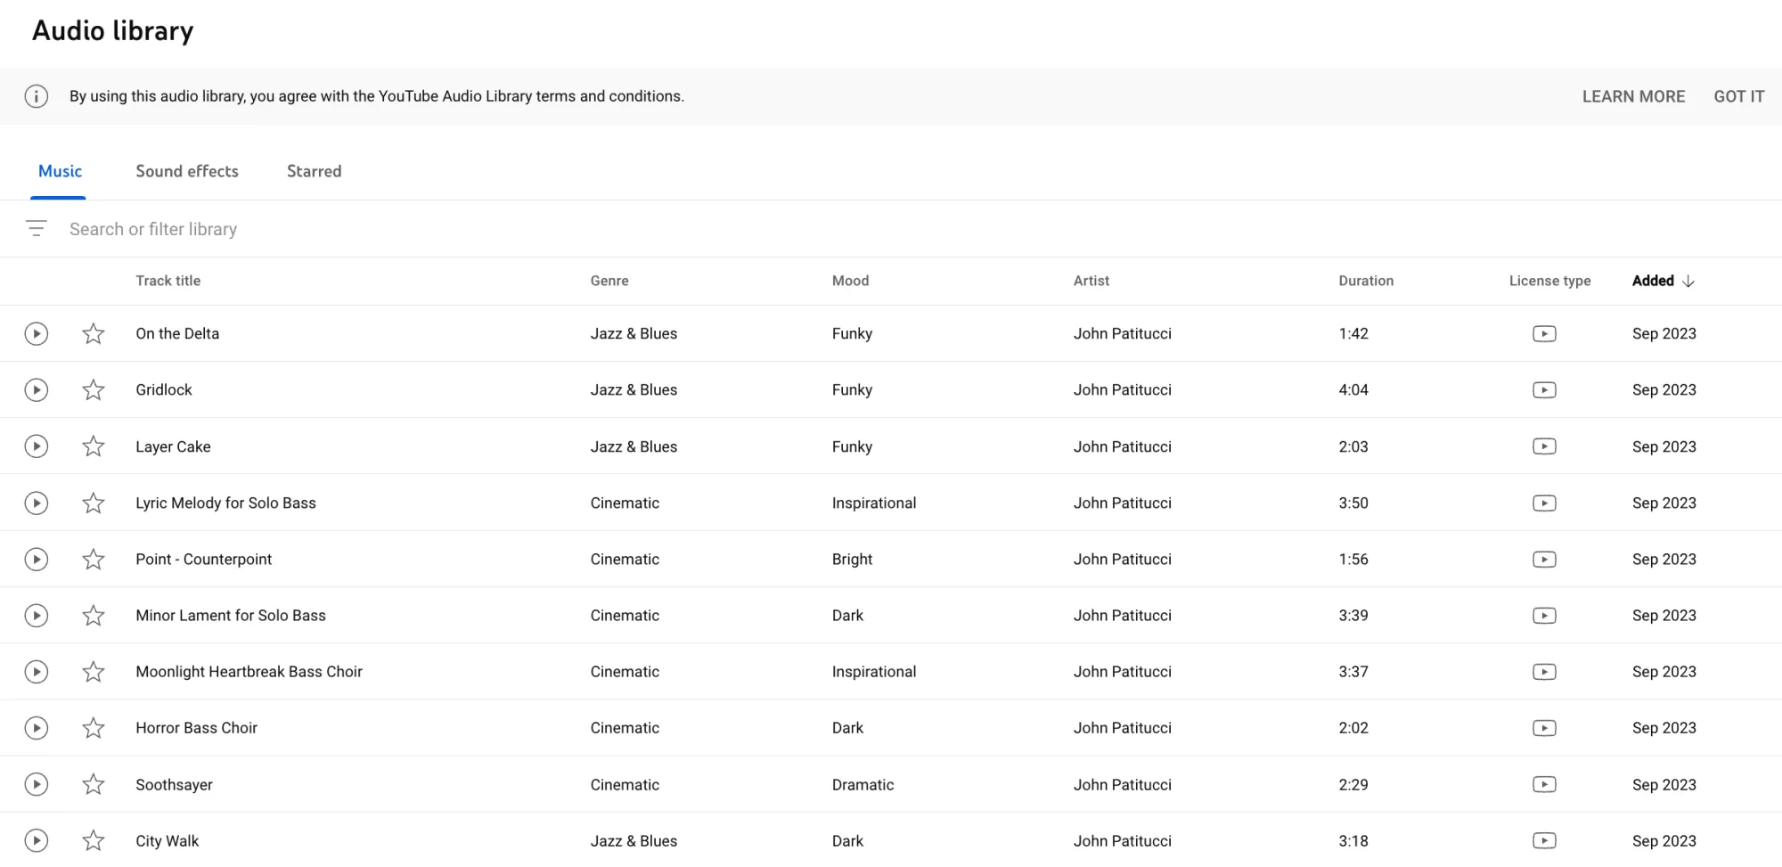Click YouTube license icon for Layer Cake
The width and height of the screenshot is (1782, 867).
pos(1544,446)
